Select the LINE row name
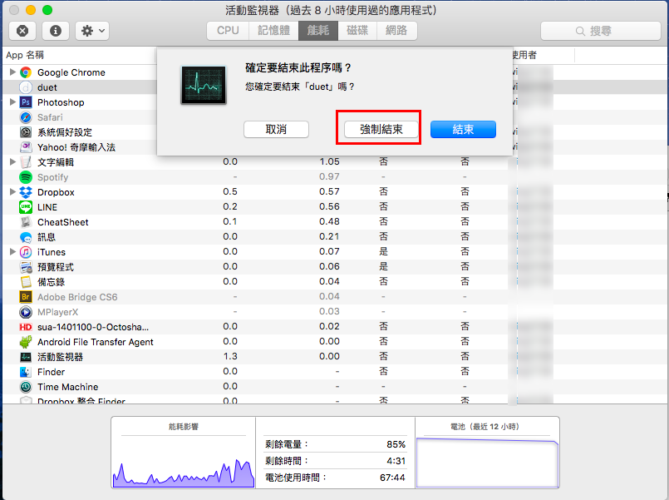 [x=47, y=207]
